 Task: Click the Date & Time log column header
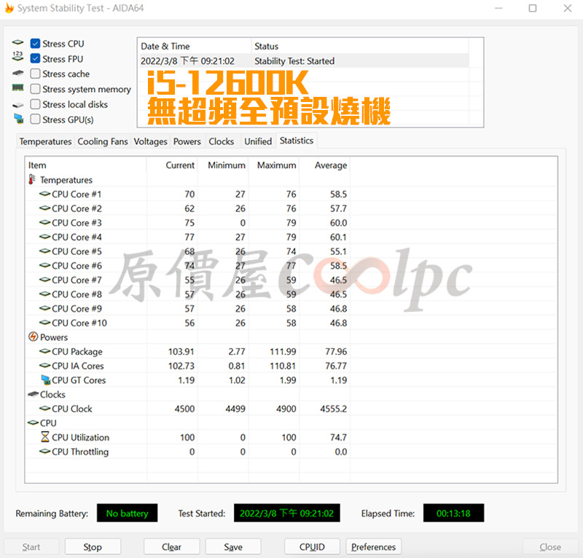195,46
